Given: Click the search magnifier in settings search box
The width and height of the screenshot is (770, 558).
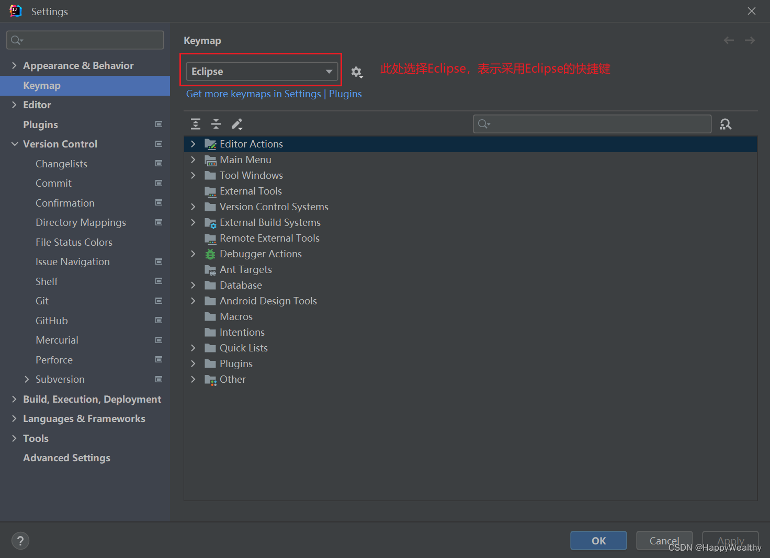Looking at the screenshot, I should [x=16, y=40].
